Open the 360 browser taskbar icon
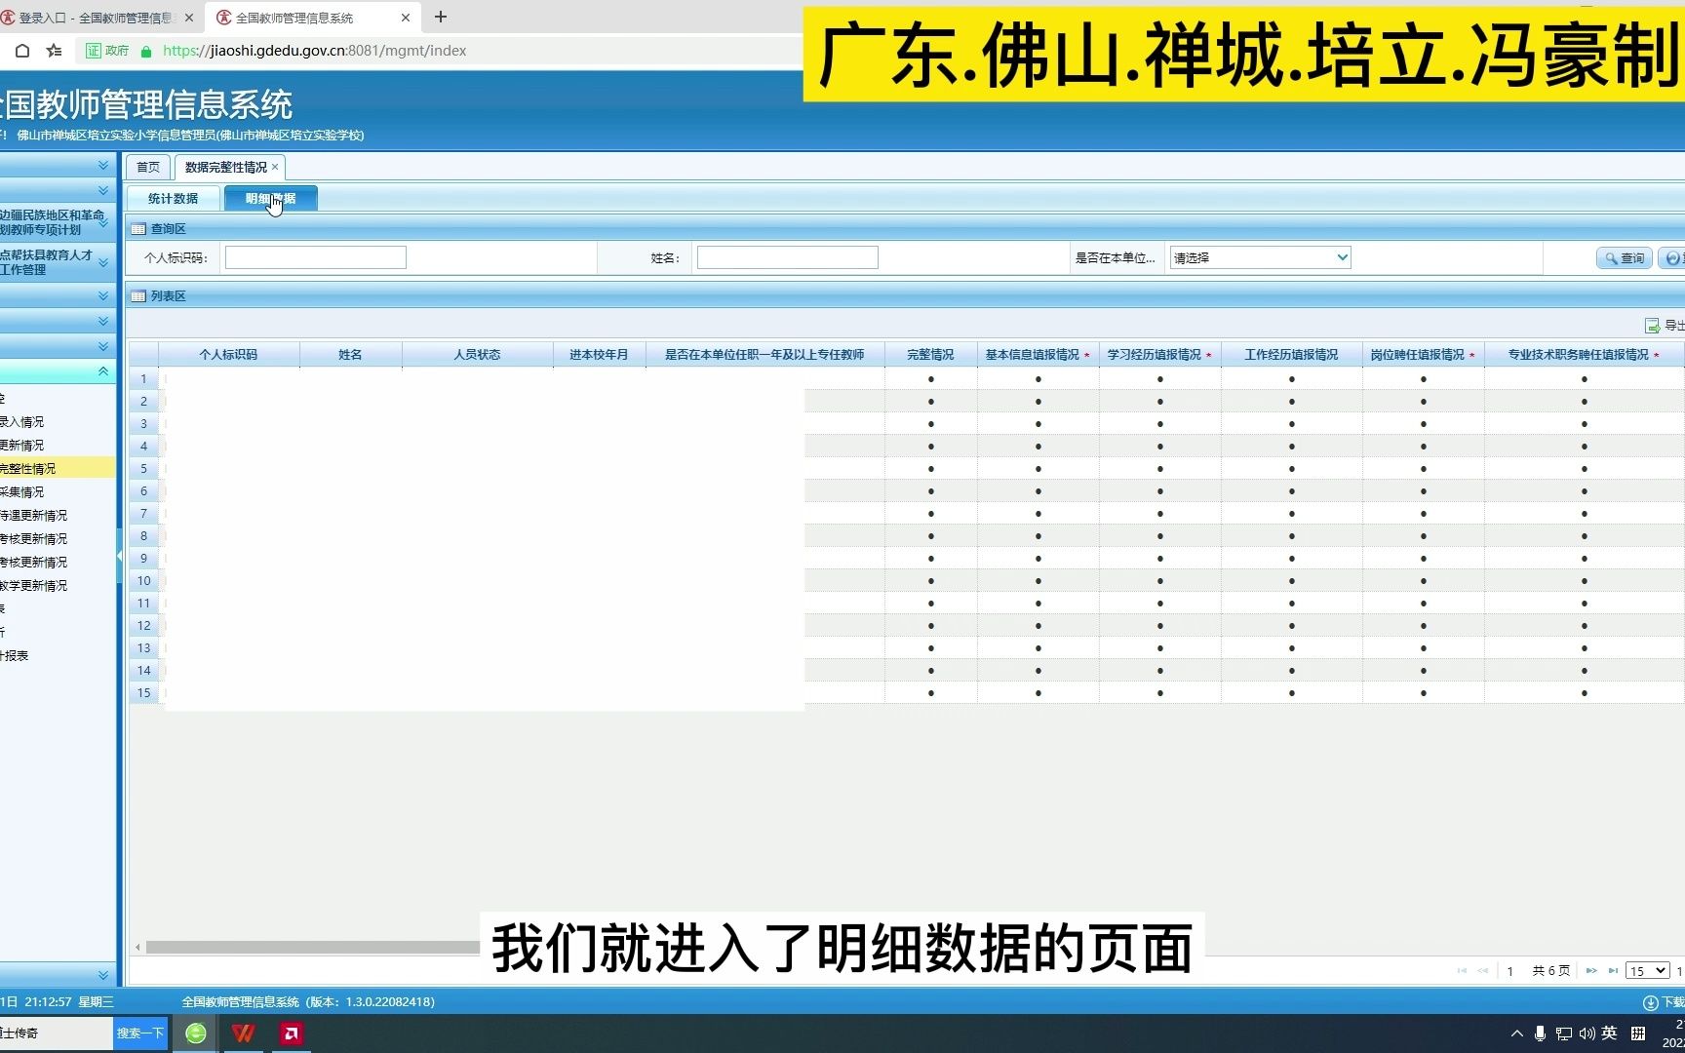This screenshot has height=1053, width=1685. click(196, 1033)
